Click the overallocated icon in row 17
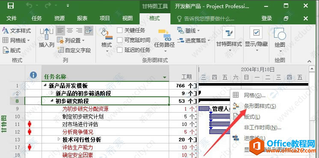Image resolution: width=319 pixels, height=158 pixels. (x=30, y=147)
